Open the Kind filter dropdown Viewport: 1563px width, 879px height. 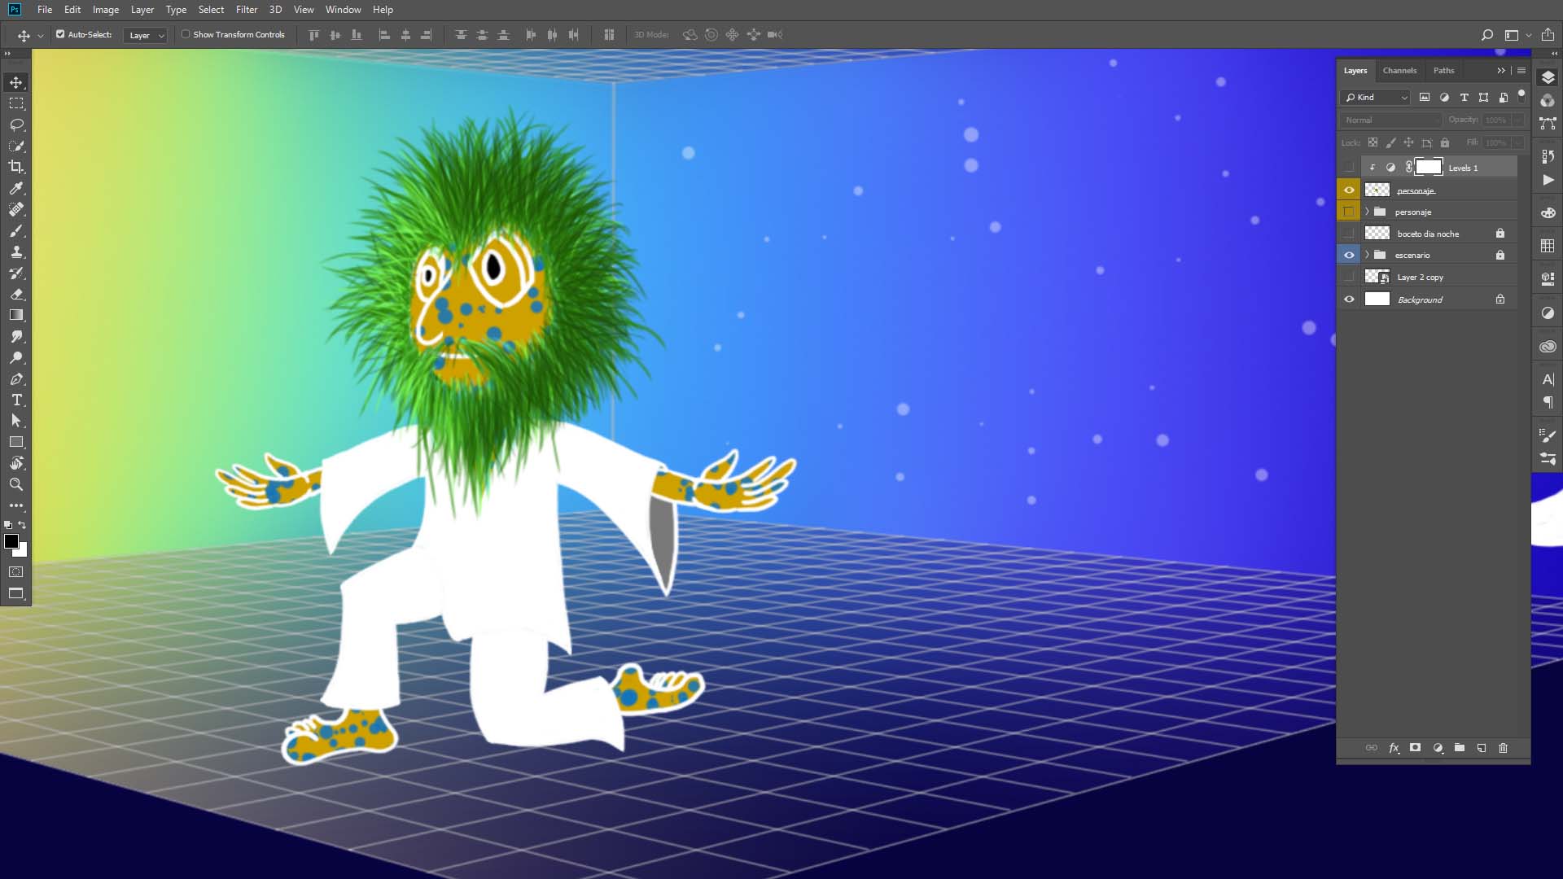tap(1375, 97)
